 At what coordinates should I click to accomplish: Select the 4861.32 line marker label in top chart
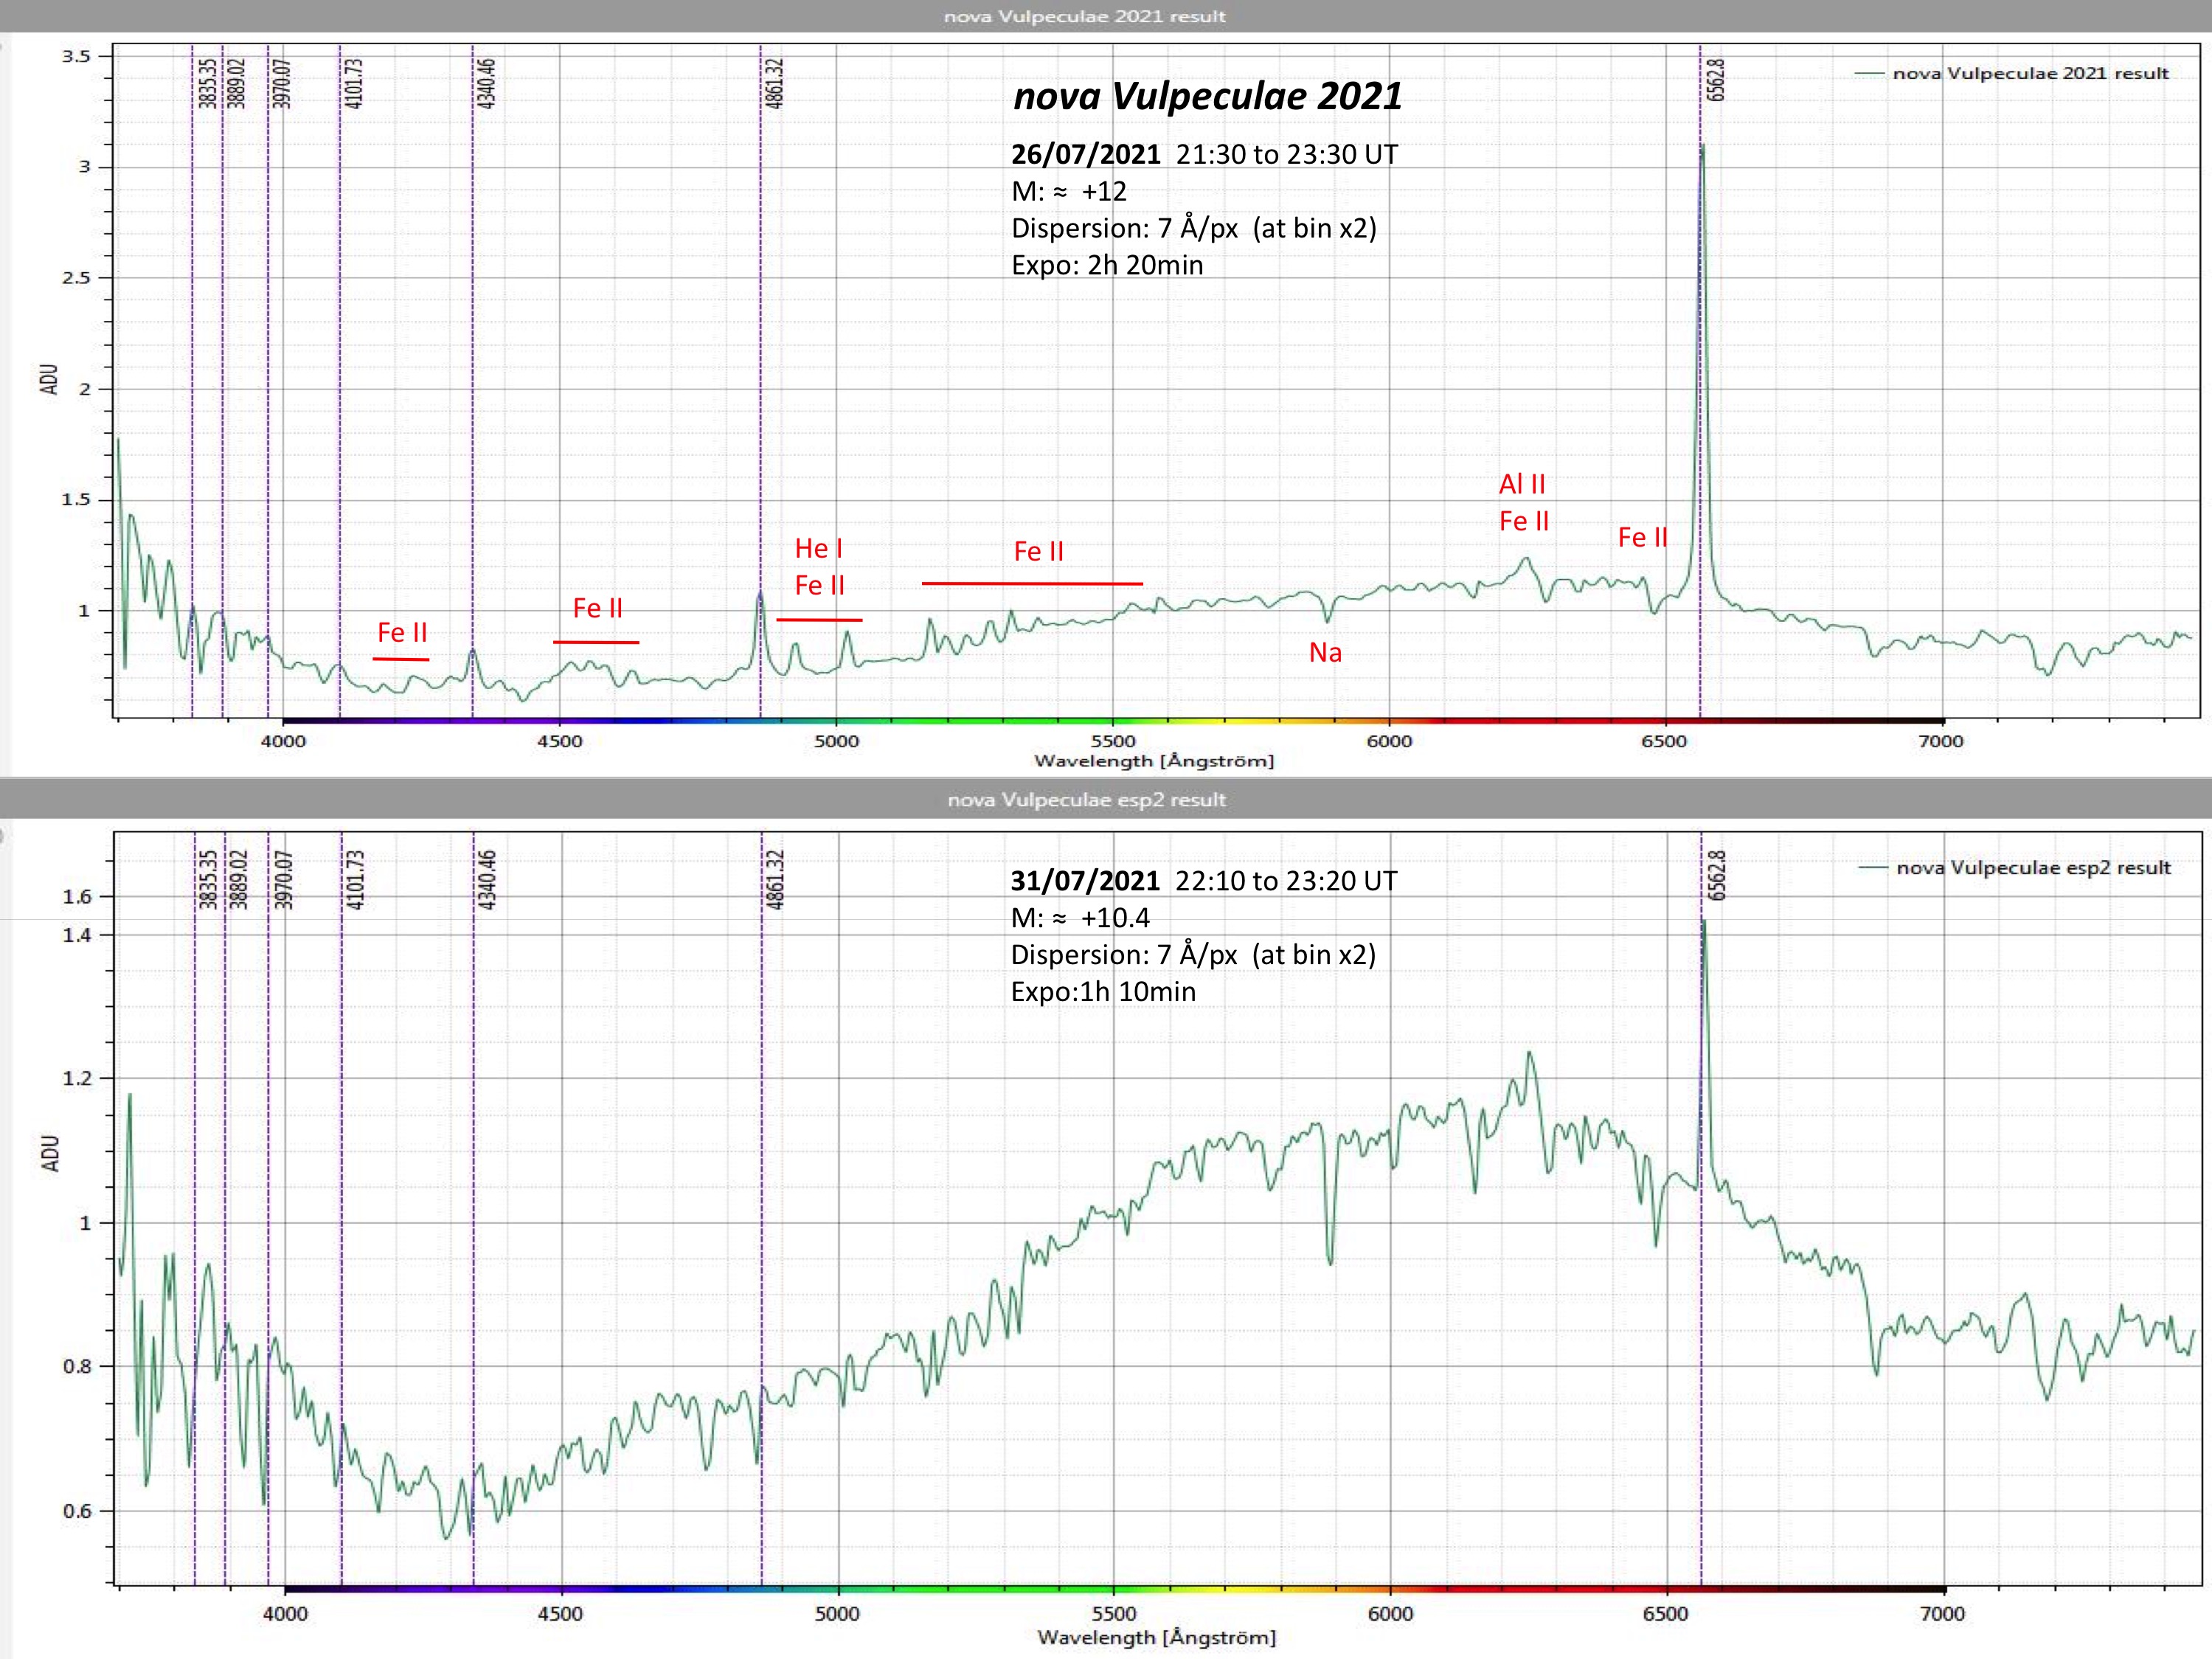pos(775,83)
